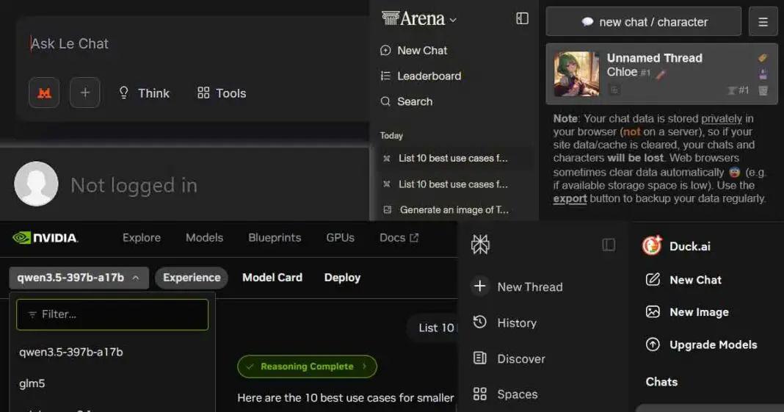Image resolution: width=784 pixels, height=412 pixels.
Task: Expand the Reasoning Complete section
Action: click(307, 366)
